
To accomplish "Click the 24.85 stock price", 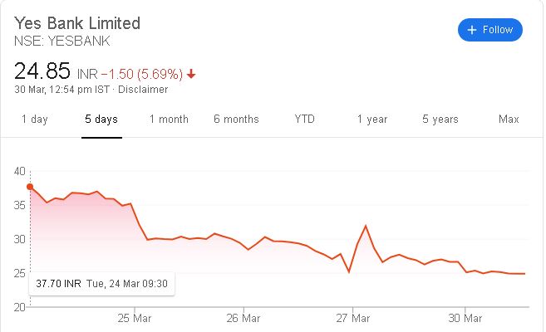I will [42, 71].
